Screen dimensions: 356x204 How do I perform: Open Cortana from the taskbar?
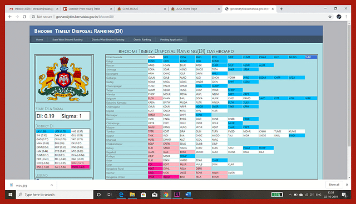[99, 195]
